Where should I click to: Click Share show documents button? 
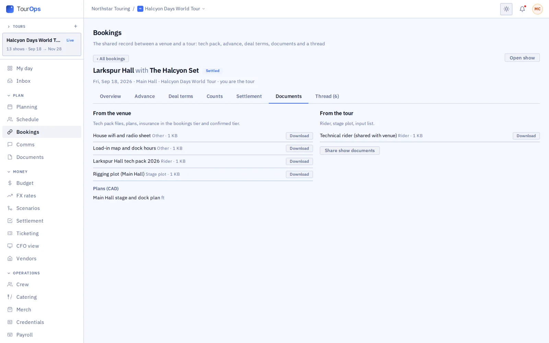[x=350, y=151]
